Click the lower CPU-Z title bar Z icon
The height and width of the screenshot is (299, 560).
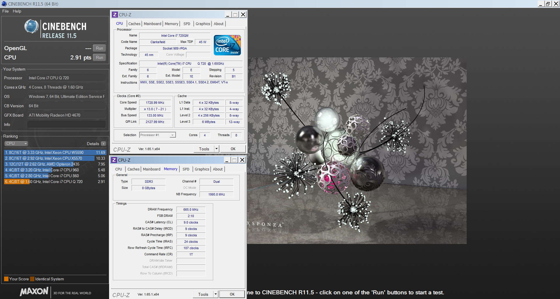click(114, 160)
